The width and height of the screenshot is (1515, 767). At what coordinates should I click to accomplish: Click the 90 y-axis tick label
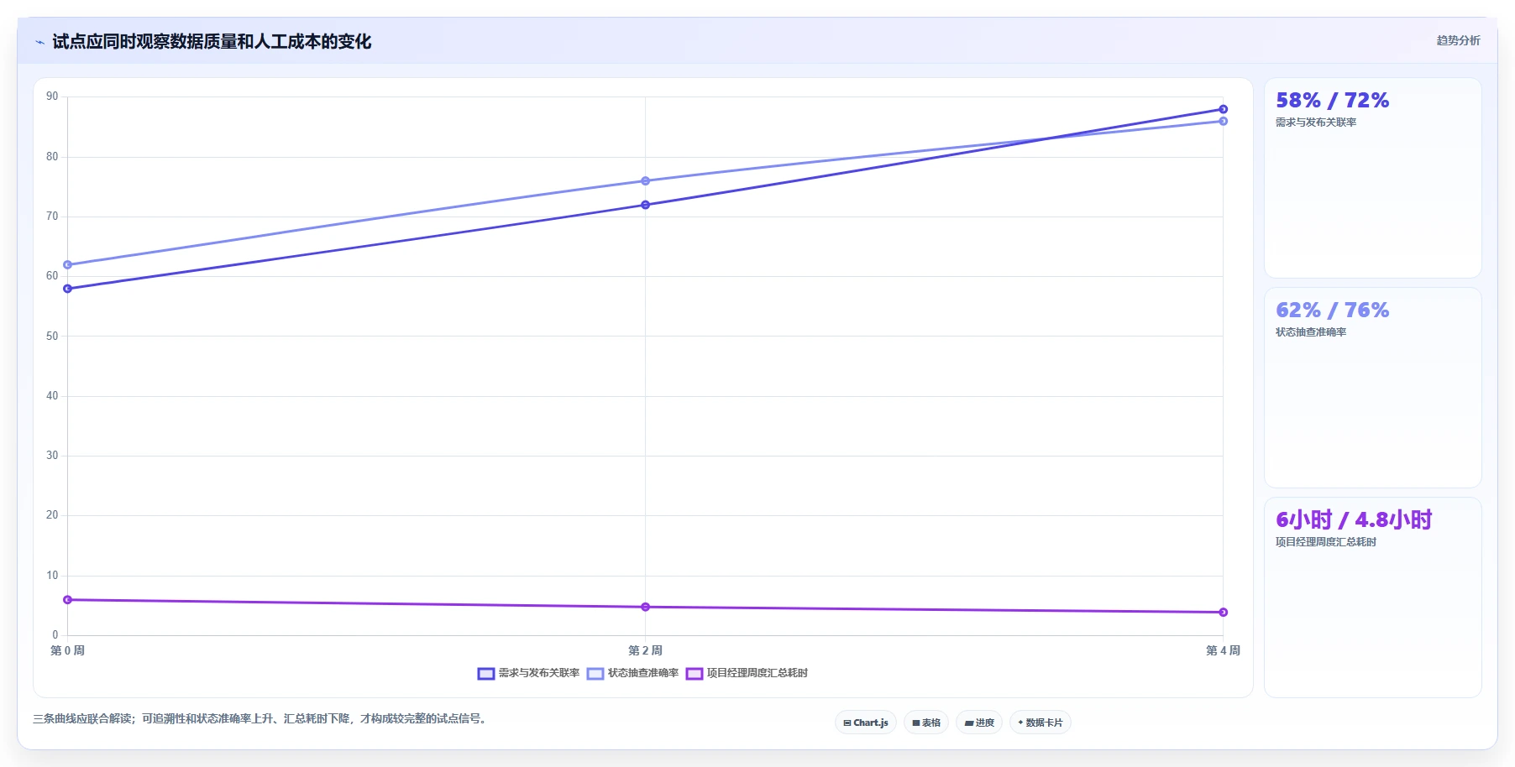52,97
